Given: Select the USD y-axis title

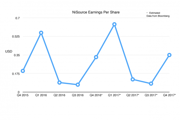Looking at the screenshot, I should pyautogui.click(x=9, y=51).
